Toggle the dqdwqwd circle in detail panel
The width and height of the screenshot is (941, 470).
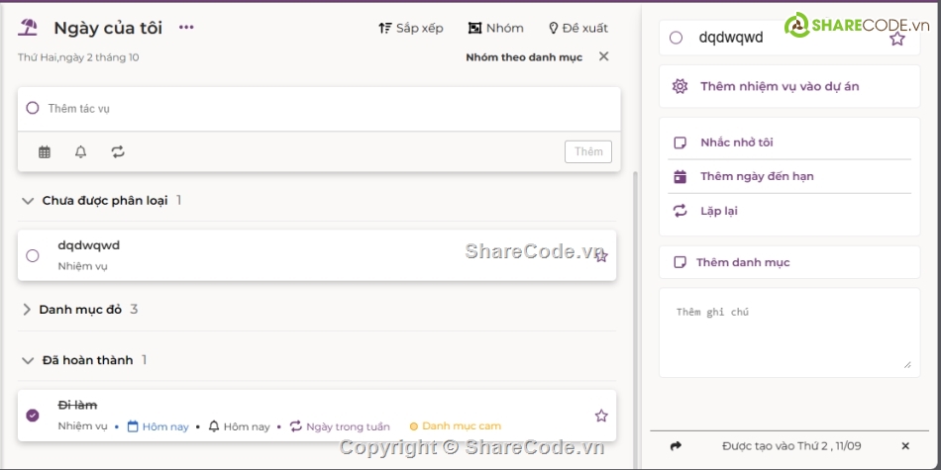point(676,39)
